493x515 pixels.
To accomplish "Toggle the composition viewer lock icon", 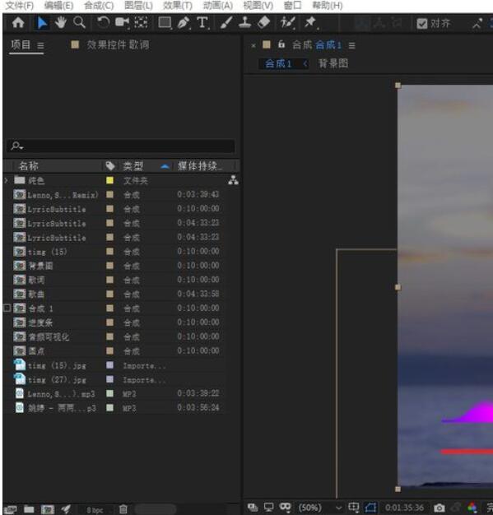I will [x=281, y=44].
